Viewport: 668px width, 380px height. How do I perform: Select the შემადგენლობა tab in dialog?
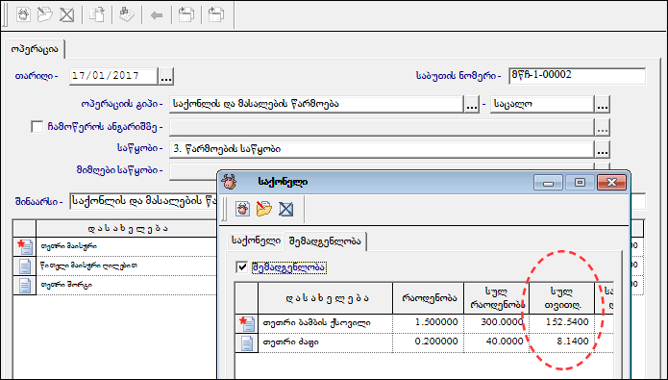point(325,241)
